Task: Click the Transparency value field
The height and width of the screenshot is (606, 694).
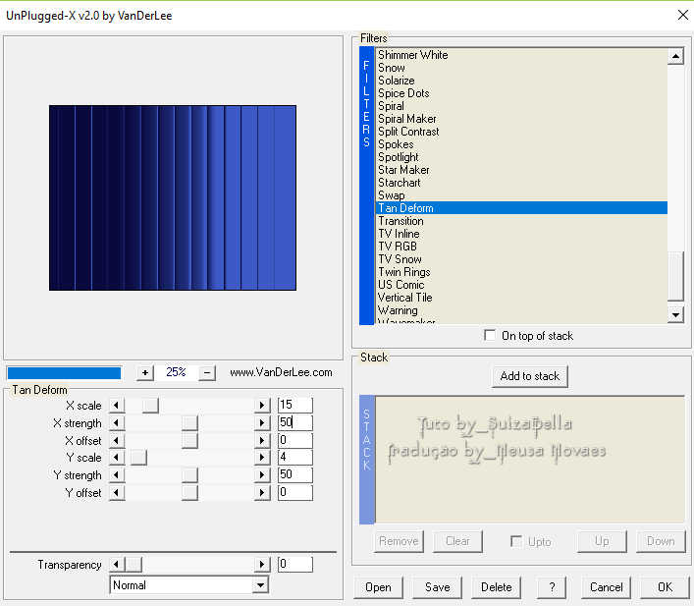Action: point(295,565)
